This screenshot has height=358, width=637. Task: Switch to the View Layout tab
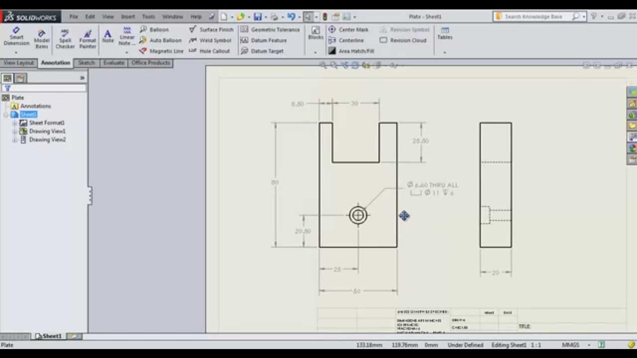18,63
